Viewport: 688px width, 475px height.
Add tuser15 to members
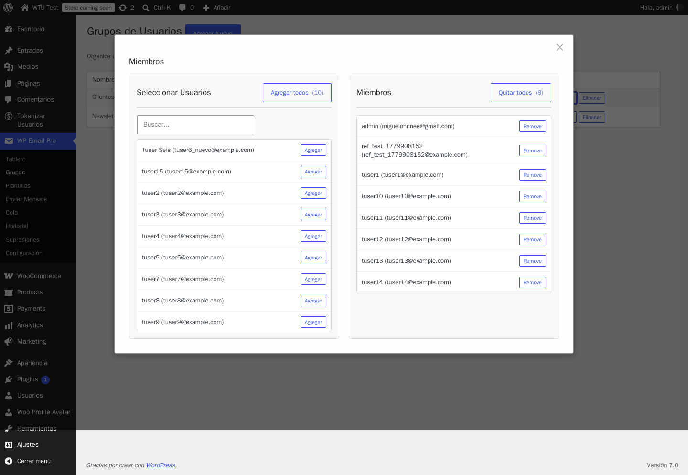[313, 172]
